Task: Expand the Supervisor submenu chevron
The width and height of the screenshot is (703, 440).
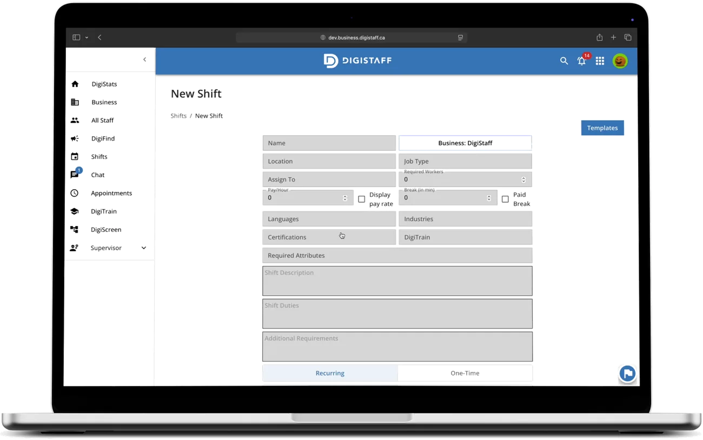Action: point(144,248)
